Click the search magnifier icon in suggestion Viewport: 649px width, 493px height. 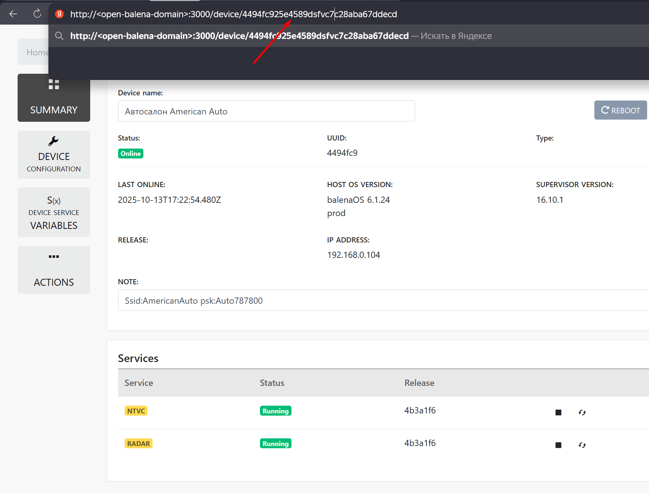[x=59, y=36]
